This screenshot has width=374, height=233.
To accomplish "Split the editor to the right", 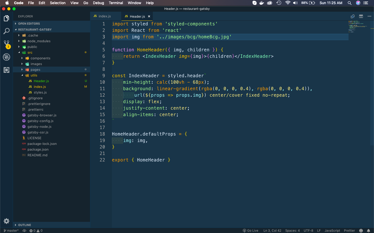I will tap(361, 16).
